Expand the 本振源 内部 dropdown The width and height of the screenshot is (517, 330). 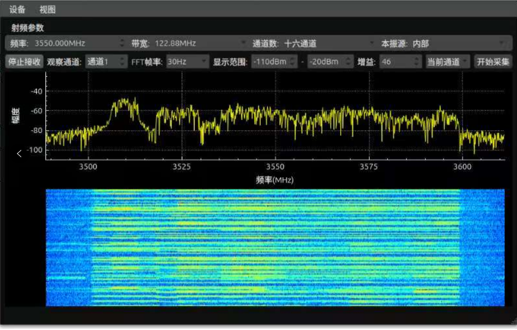click(458, 43)
